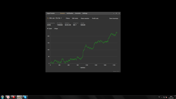Open Skype from the taskbar

pos(25,97)
